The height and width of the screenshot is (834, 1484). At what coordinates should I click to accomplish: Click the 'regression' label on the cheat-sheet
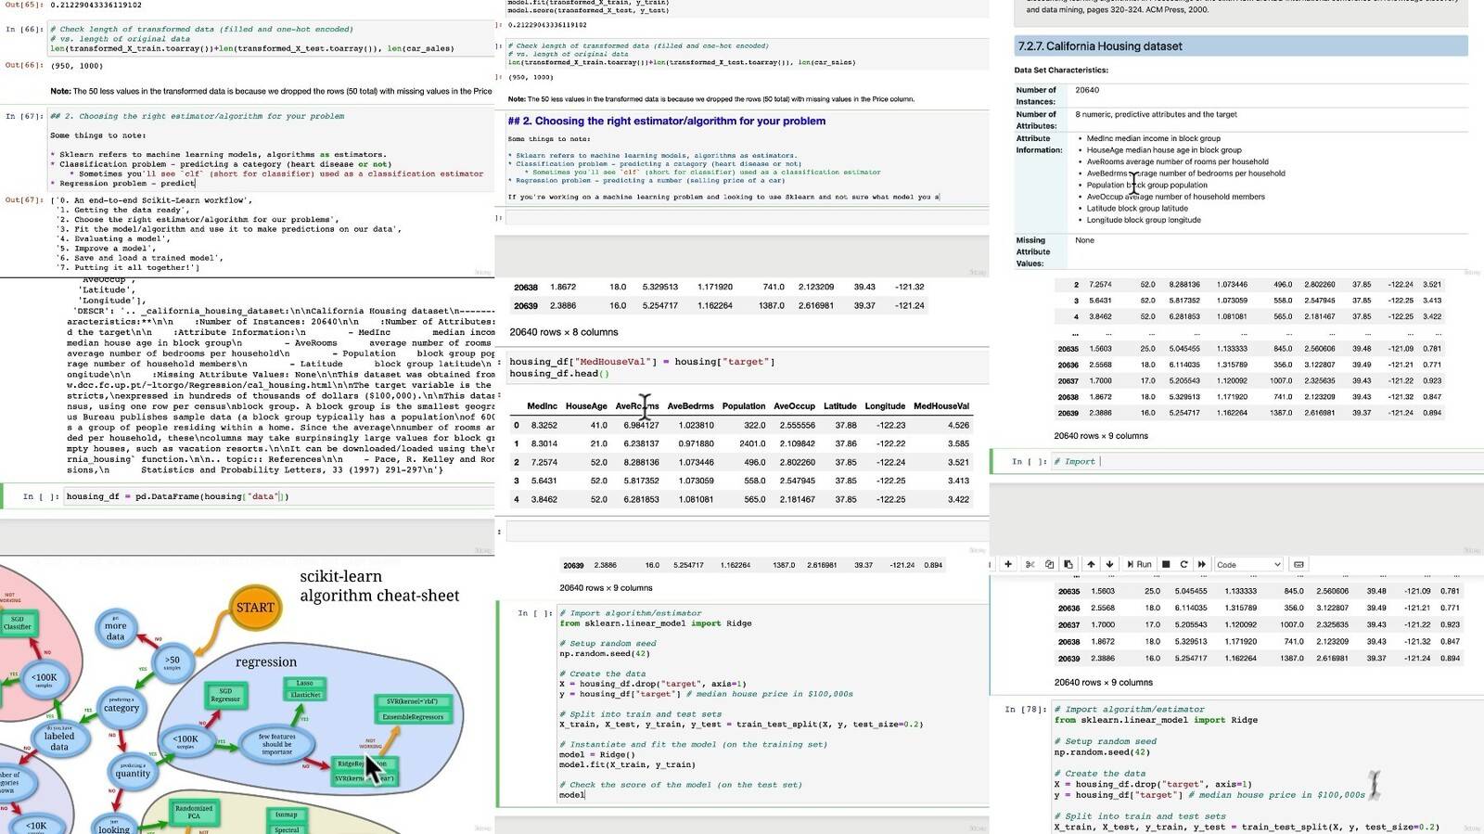tap(266, 662)
